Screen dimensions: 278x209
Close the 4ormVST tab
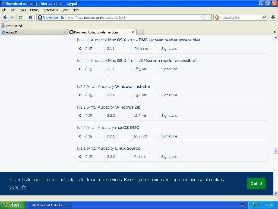click(65, 32)
